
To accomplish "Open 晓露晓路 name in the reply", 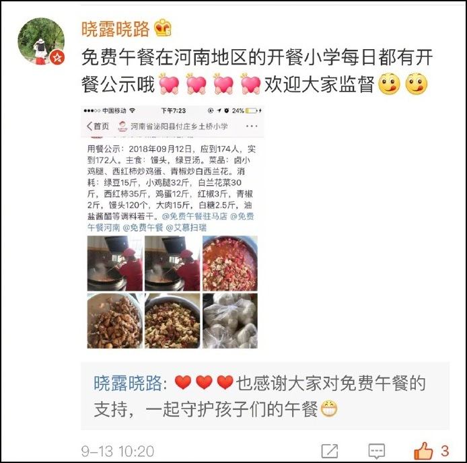I will 128,383.
